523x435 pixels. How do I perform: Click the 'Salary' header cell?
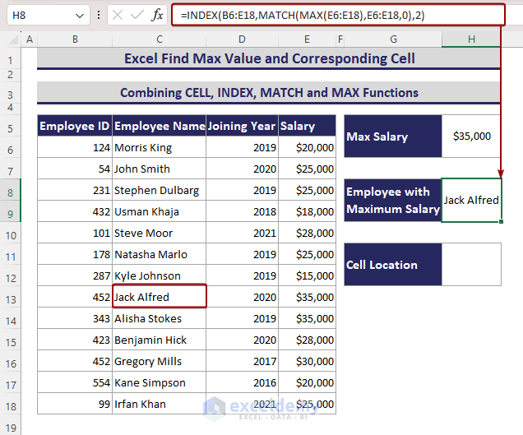pyautogui.click(x=308, y=126)
